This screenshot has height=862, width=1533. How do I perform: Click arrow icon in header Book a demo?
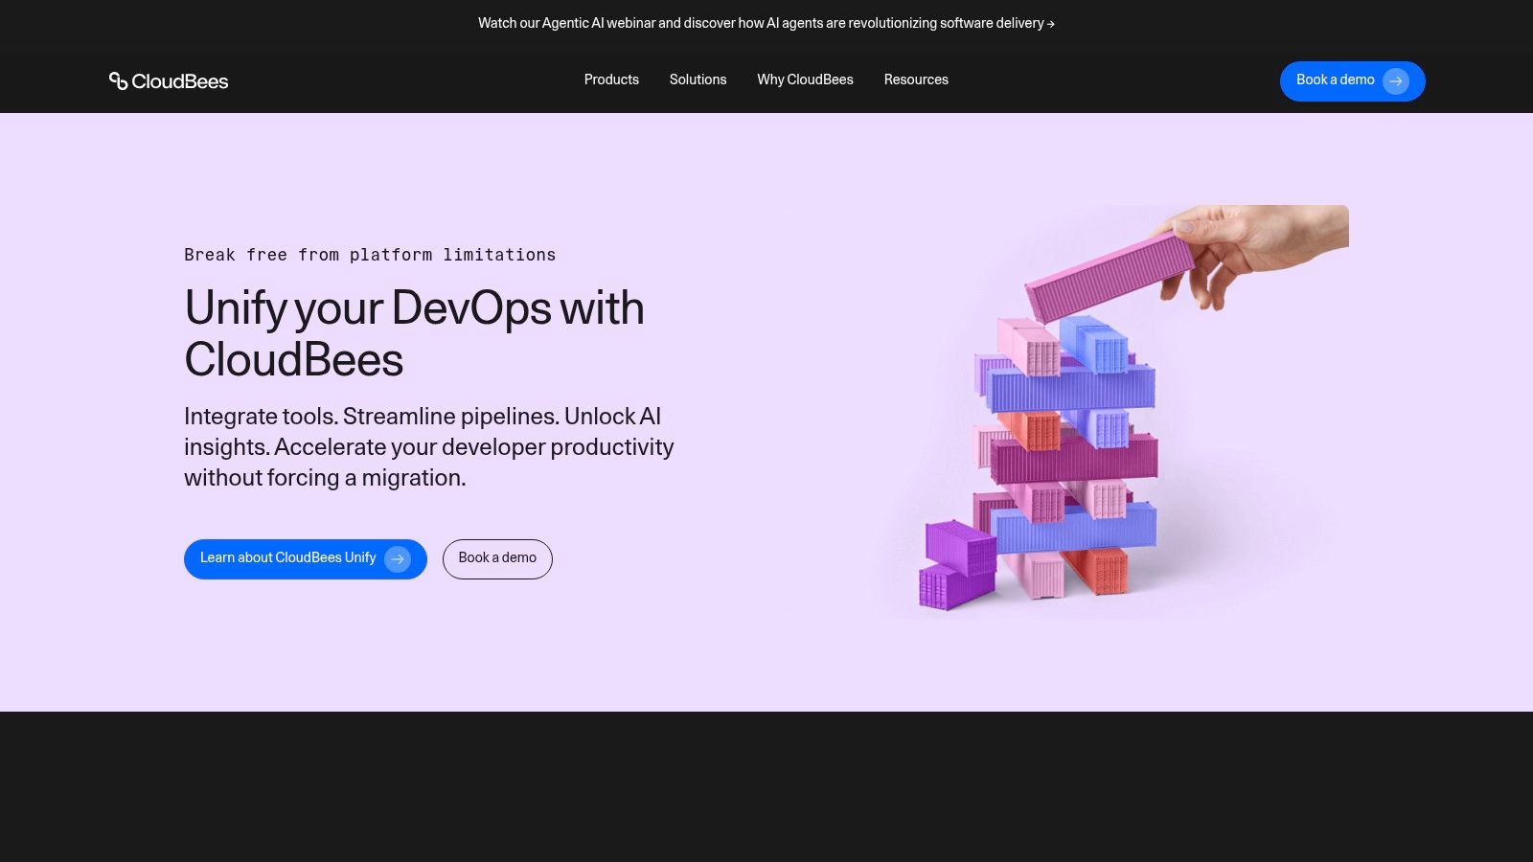tap(1396, 81)
